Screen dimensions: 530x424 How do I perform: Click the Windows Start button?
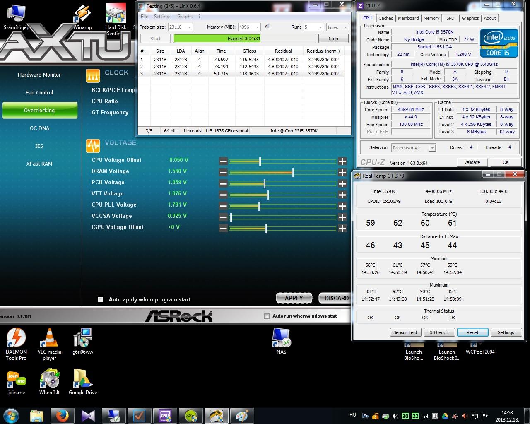click(x=11, y=415)
